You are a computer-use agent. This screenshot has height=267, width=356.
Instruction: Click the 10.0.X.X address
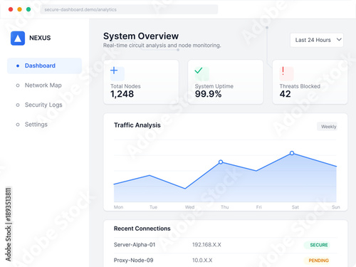tap(202, 261)
